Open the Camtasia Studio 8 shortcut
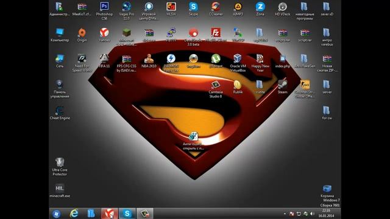The width and height of the screenshot is (390, 219). (216, 85)
